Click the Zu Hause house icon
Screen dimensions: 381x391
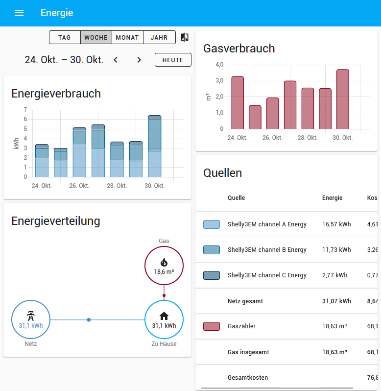pyautogui.click(x=164, y=316)
